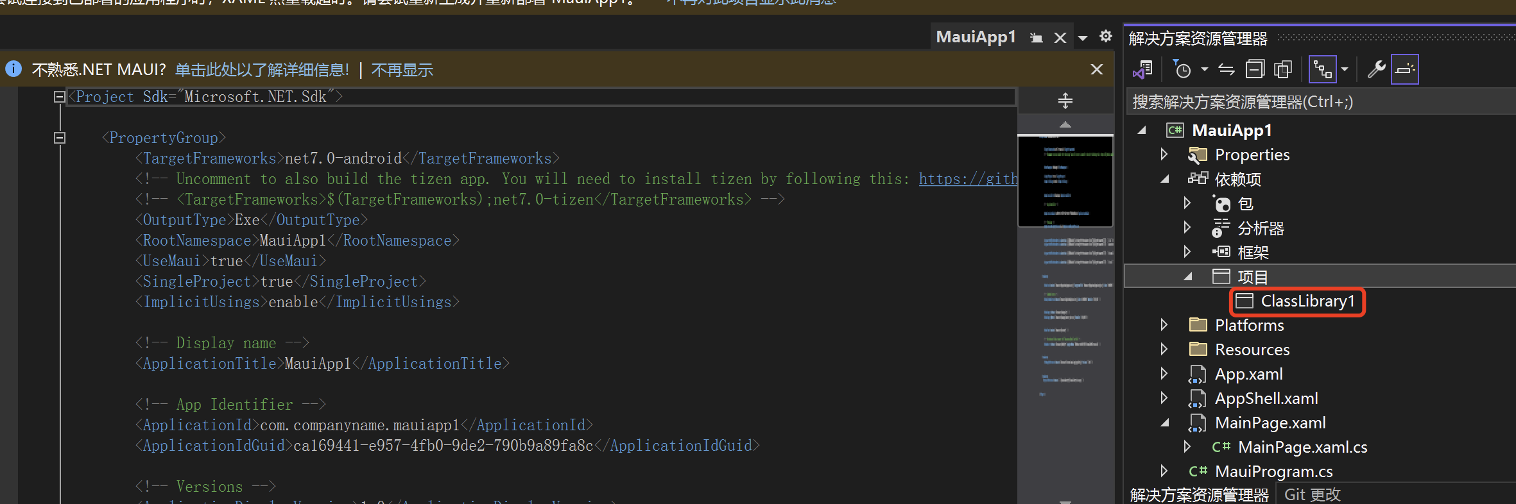Open Properties with the wrench icon
The image size is (1516, 504).
(x=1376, y=69)
